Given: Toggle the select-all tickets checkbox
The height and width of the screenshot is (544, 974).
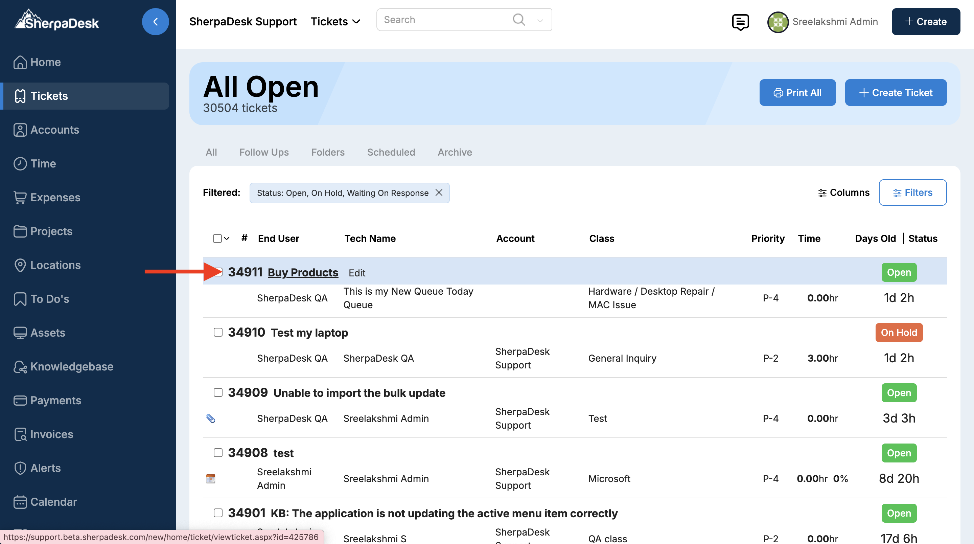Looking at the screenshot, I should 217,238.
